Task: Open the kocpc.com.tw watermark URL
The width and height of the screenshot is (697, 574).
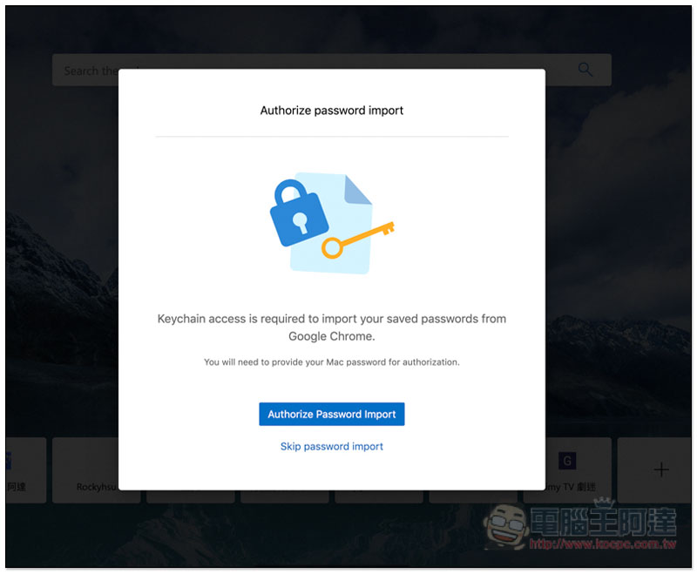Action: pos(603,544)
